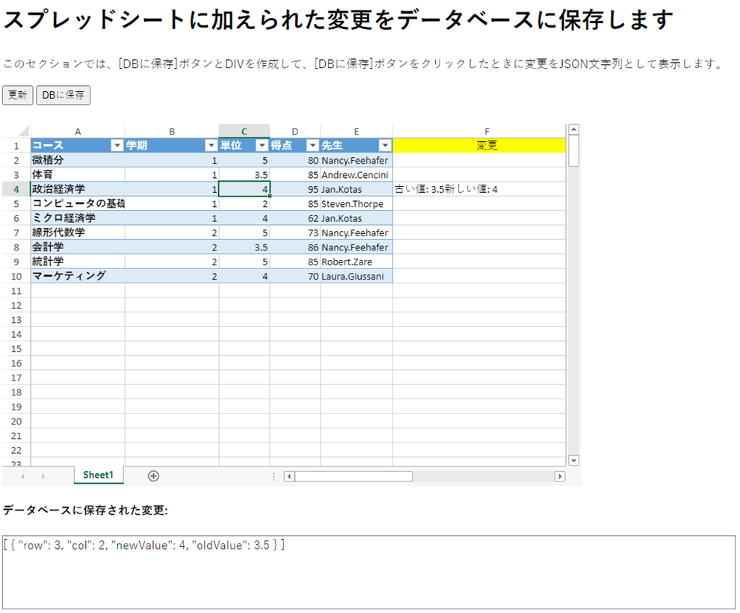This screenshot has height=613, width=740.
Task: Click the vertical scrollbar up arrow
Action: (574, 129)
